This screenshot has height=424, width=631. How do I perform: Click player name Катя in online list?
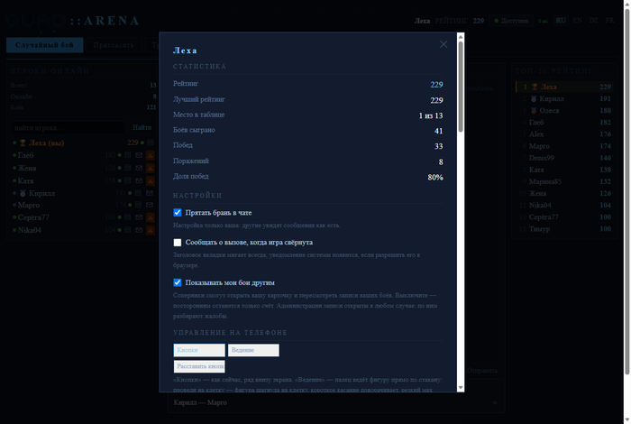click(26, 180)
